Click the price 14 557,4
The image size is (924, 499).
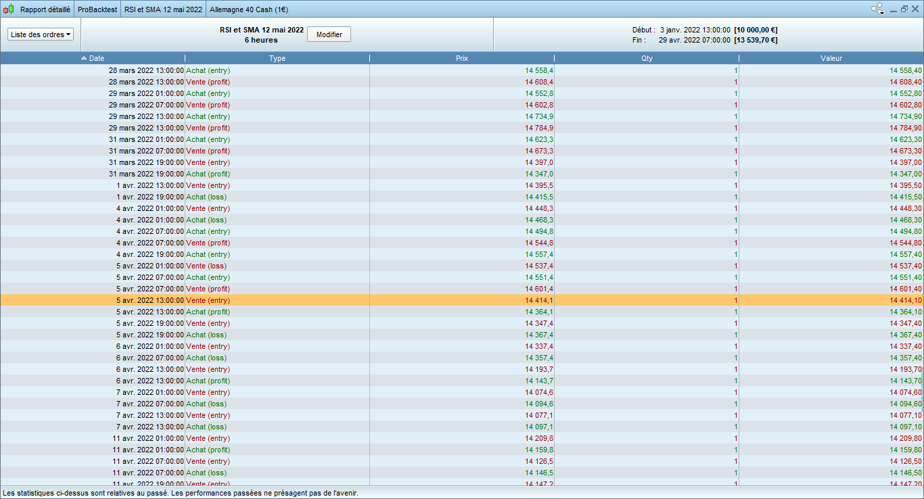tap(539, 254)
